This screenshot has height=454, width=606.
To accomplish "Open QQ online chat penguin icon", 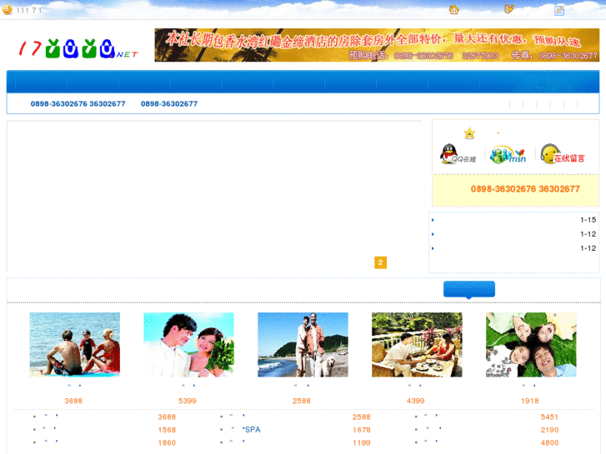I will coord(458,154).
